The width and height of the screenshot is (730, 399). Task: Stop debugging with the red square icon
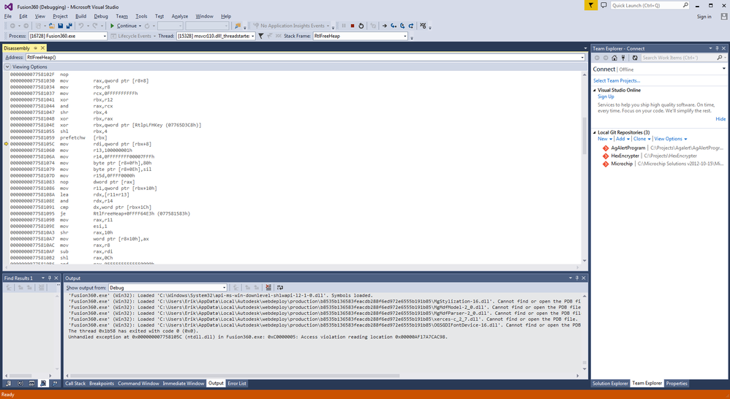(x=353, y=26)
